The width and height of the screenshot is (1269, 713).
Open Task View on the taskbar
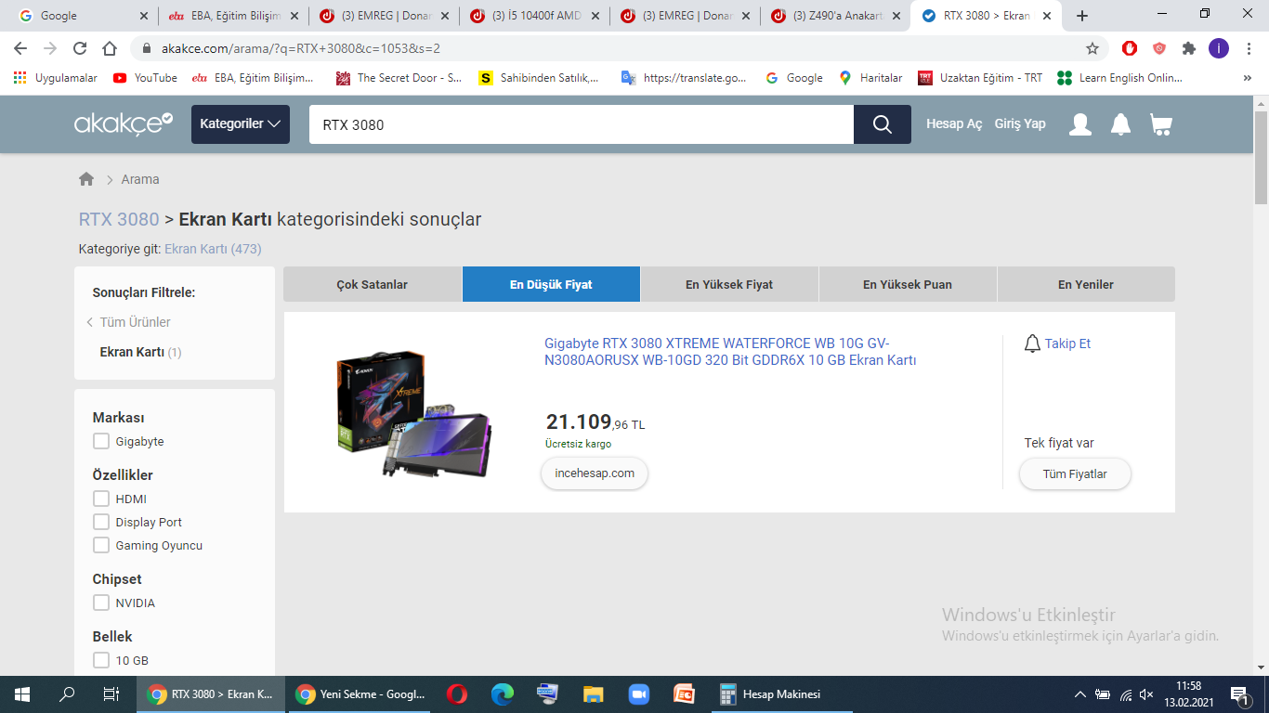tap(111, 694)
